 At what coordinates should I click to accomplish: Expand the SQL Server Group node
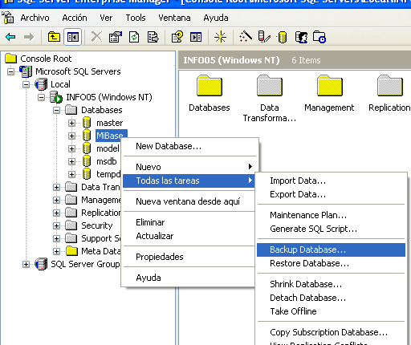(x=26, y=264)
